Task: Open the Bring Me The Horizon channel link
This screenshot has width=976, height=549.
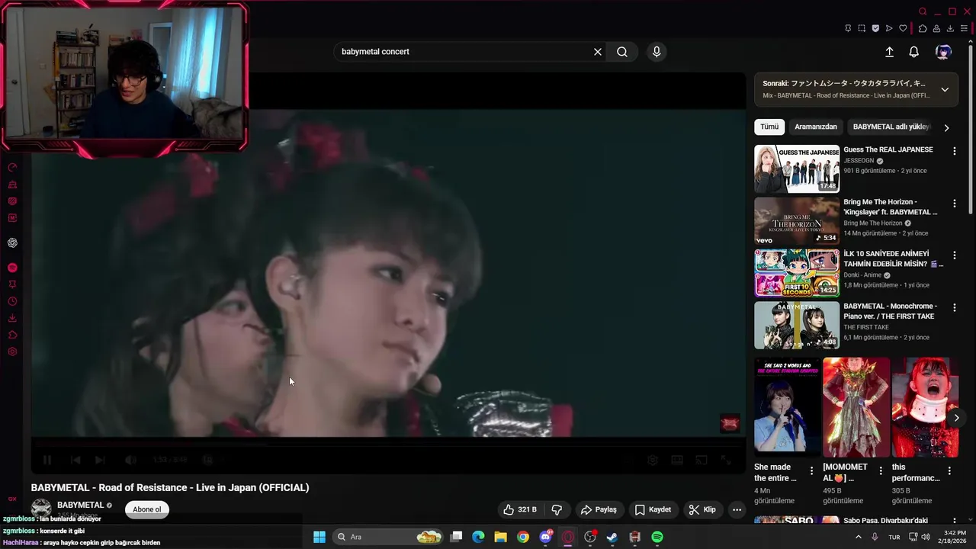Action: pyautogui.click(x=872, y=223)
